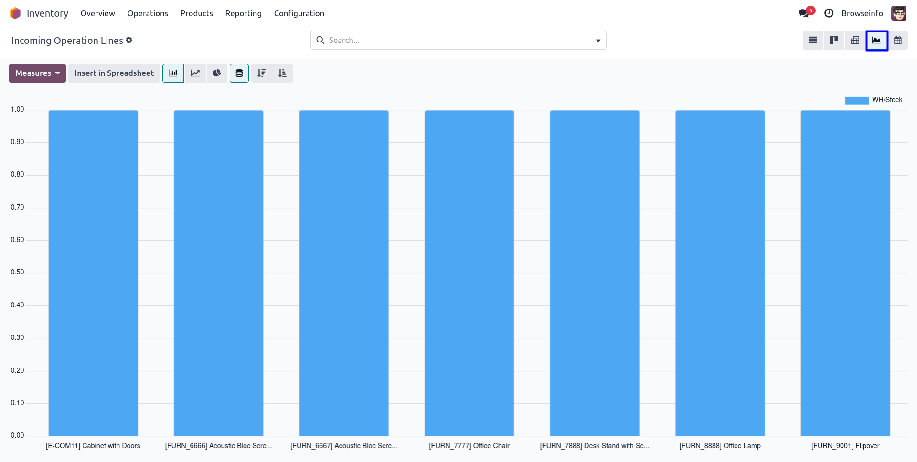Open the Configuration menu
Viewport: 917px width, 462px height.
299,13
